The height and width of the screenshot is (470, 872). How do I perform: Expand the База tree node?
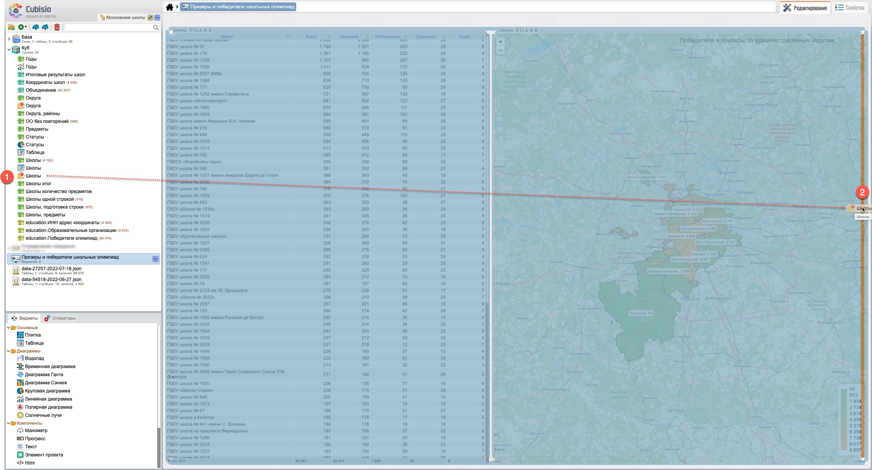coord(9,39)
